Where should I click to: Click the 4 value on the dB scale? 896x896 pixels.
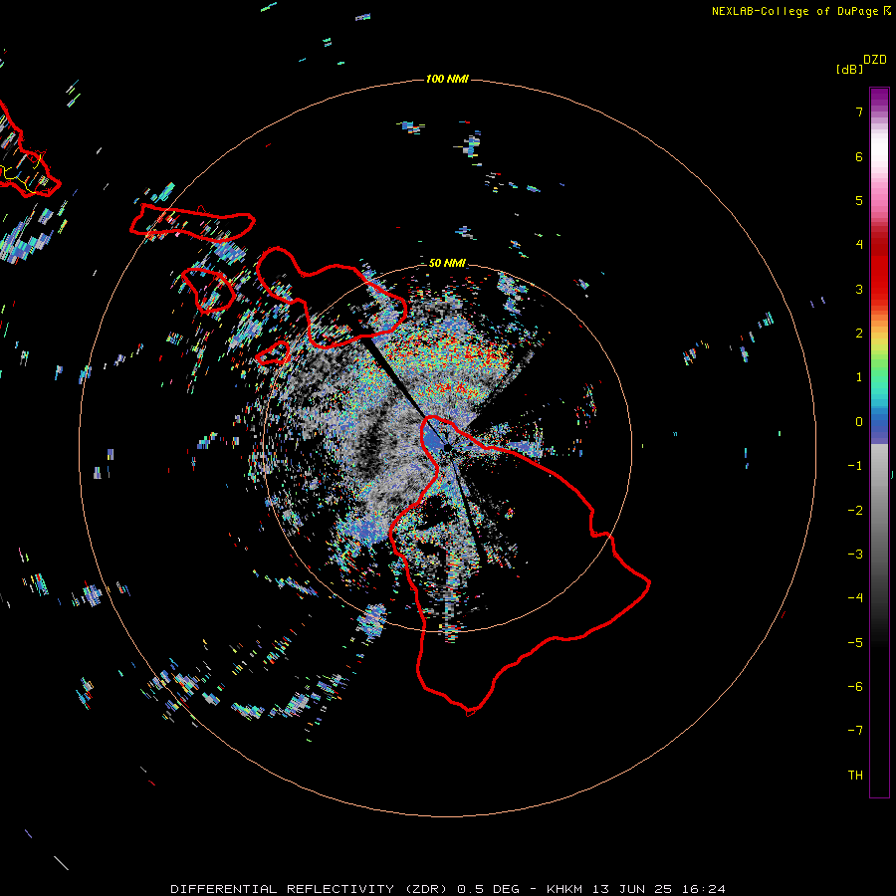859,245
